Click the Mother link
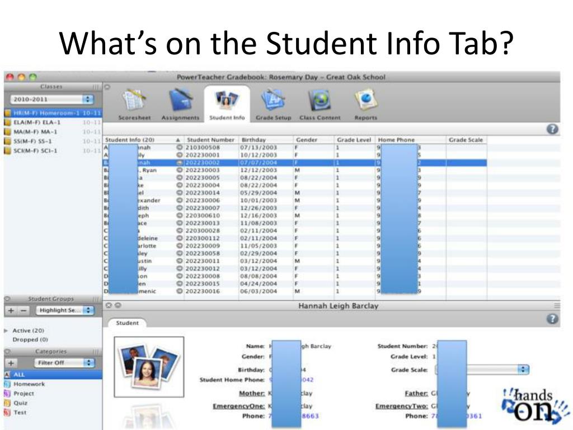573x430 pixels. pos(252,394)
